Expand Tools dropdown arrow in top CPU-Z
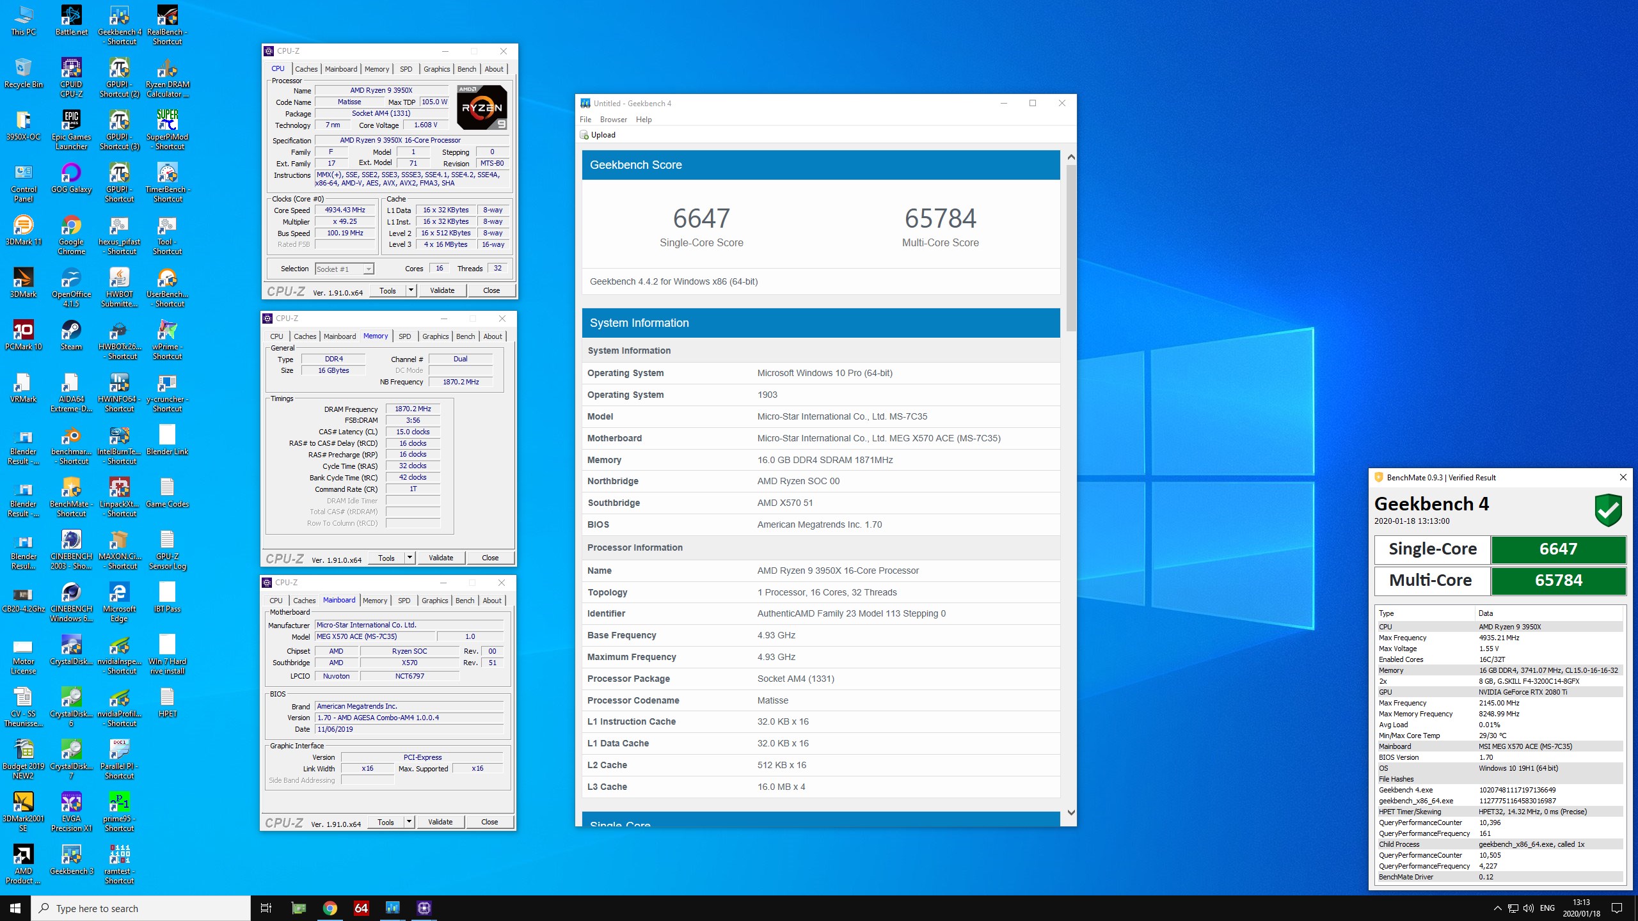The image size is (1638, 921). click(411, 290)
